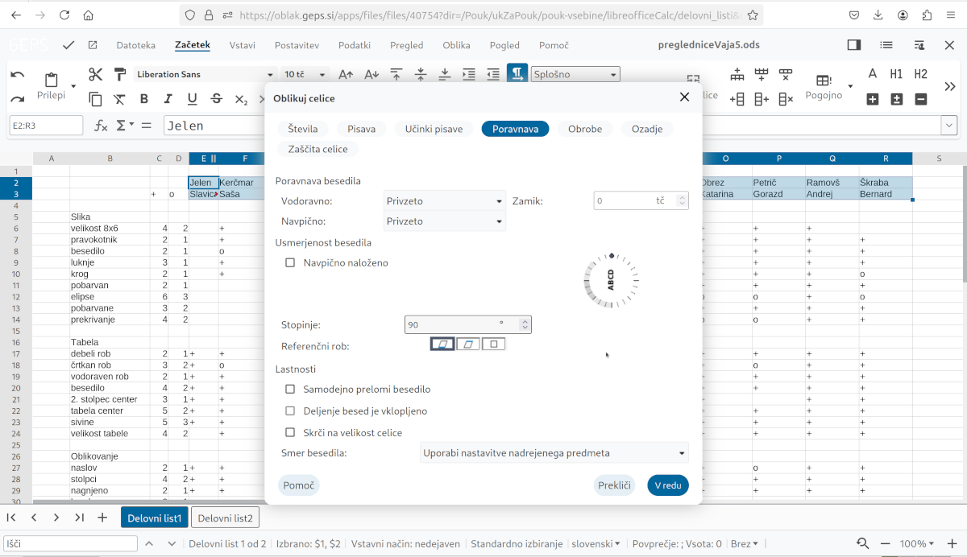Viewport: 967px width, 557px height.
Task: Click the Prekliči button
Action: 615,485
